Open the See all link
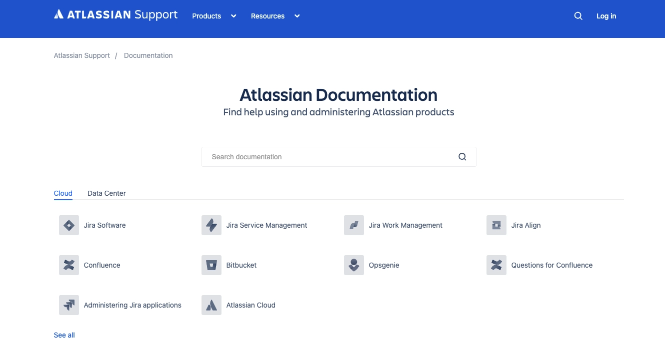 click(x=64, y=335)
